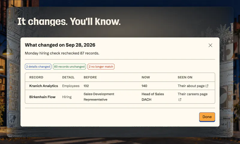Click the SEEN ON column header
Screen dimensions: 240x144
(x=185, y=77)
